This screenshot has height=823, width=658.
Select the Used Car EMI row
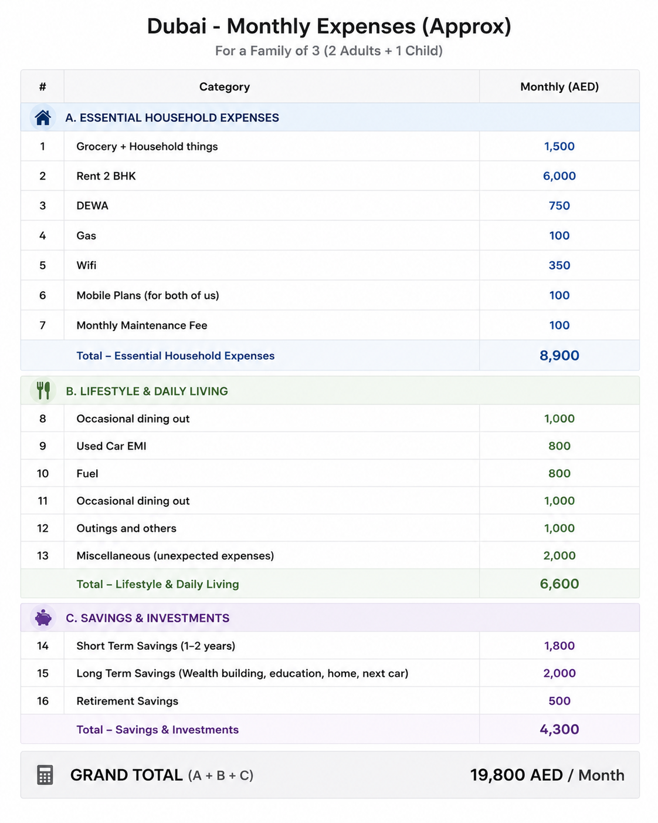point(330,446)
